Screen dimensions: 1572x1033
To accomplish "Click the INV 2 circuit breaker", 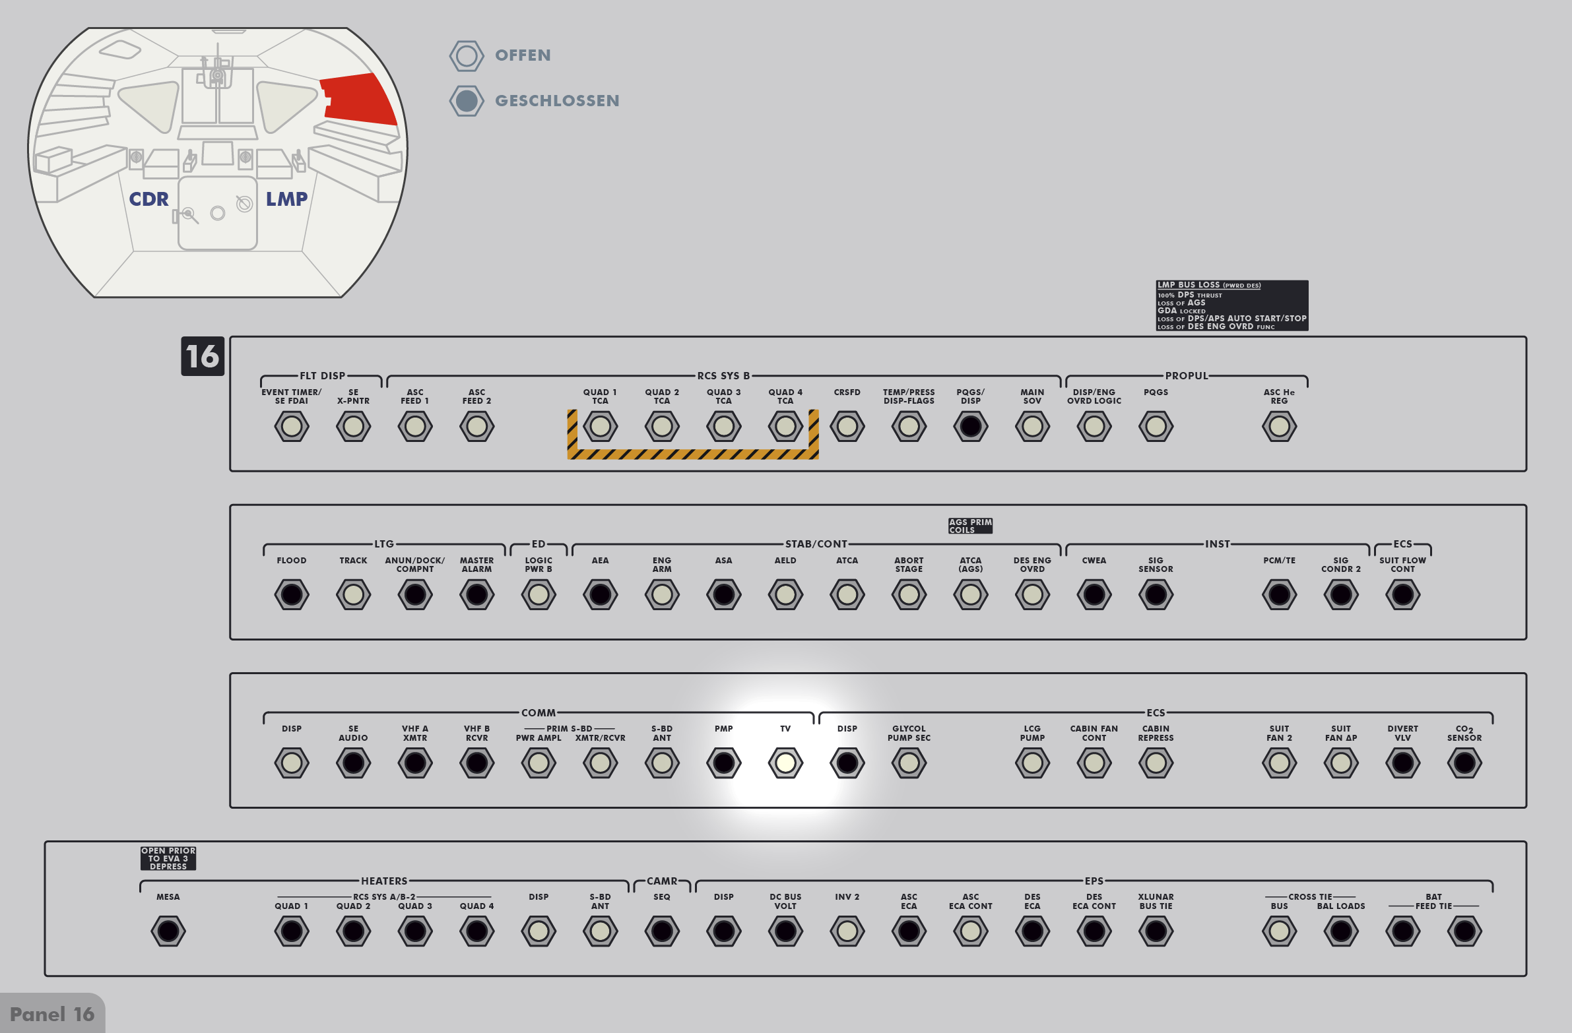I will click(847, 931).
